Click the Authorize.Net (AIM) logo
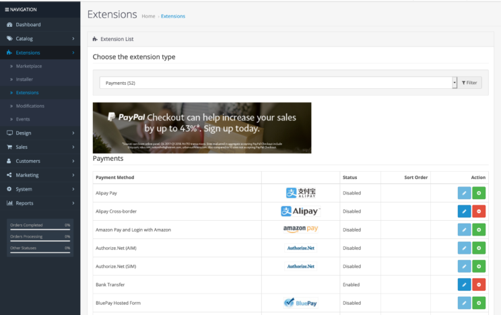The width and height of the screenshot is (501, 315). coord(300,248)
